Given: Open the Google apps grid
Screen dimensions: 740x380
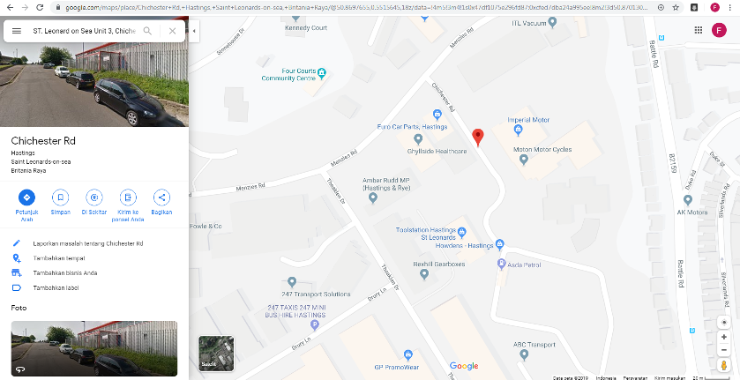Looking at the screenshot, I should 699,30.
